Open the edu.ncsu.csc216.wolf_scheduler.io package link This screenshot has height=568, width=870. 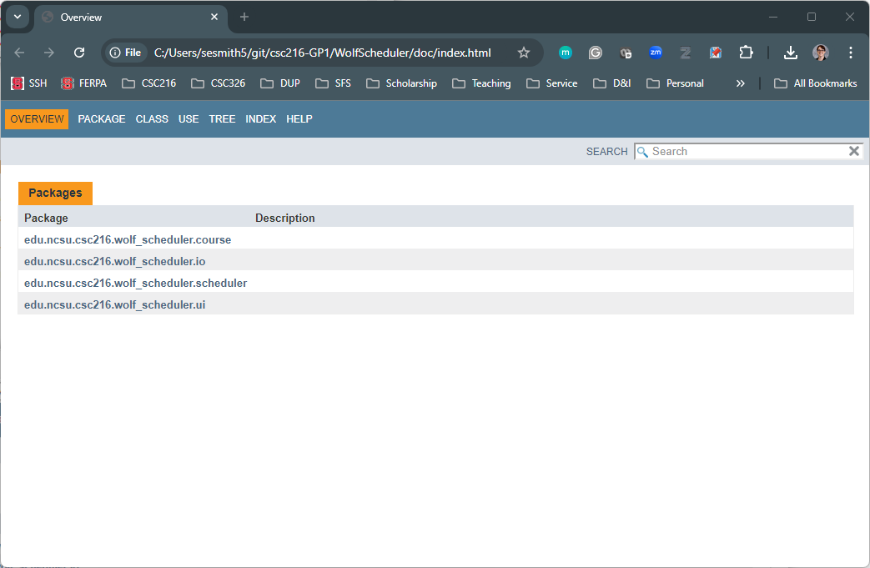coord(114,261)
